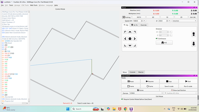Open the Distance Z presets dropdown
This screenshot has height=112, width=199.
coord(171,35)
